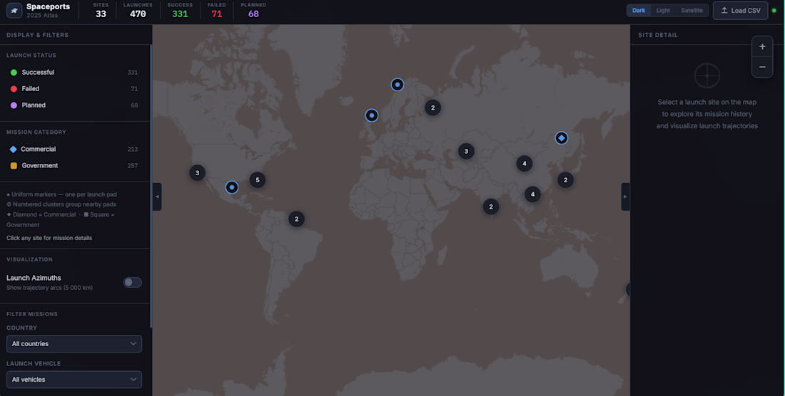Click the purple Planned color dot
Image resolution: width=785 pixels, height=396 pixels.
(x=14, y=105)
